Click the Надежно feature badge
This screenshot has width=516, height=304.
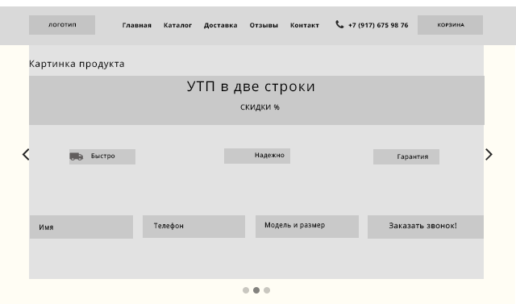[257, 156]
